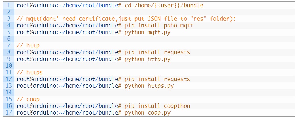Click line number 10 in the gutter
The height and width of the screenshot is (118, 298).
[9, 66]
